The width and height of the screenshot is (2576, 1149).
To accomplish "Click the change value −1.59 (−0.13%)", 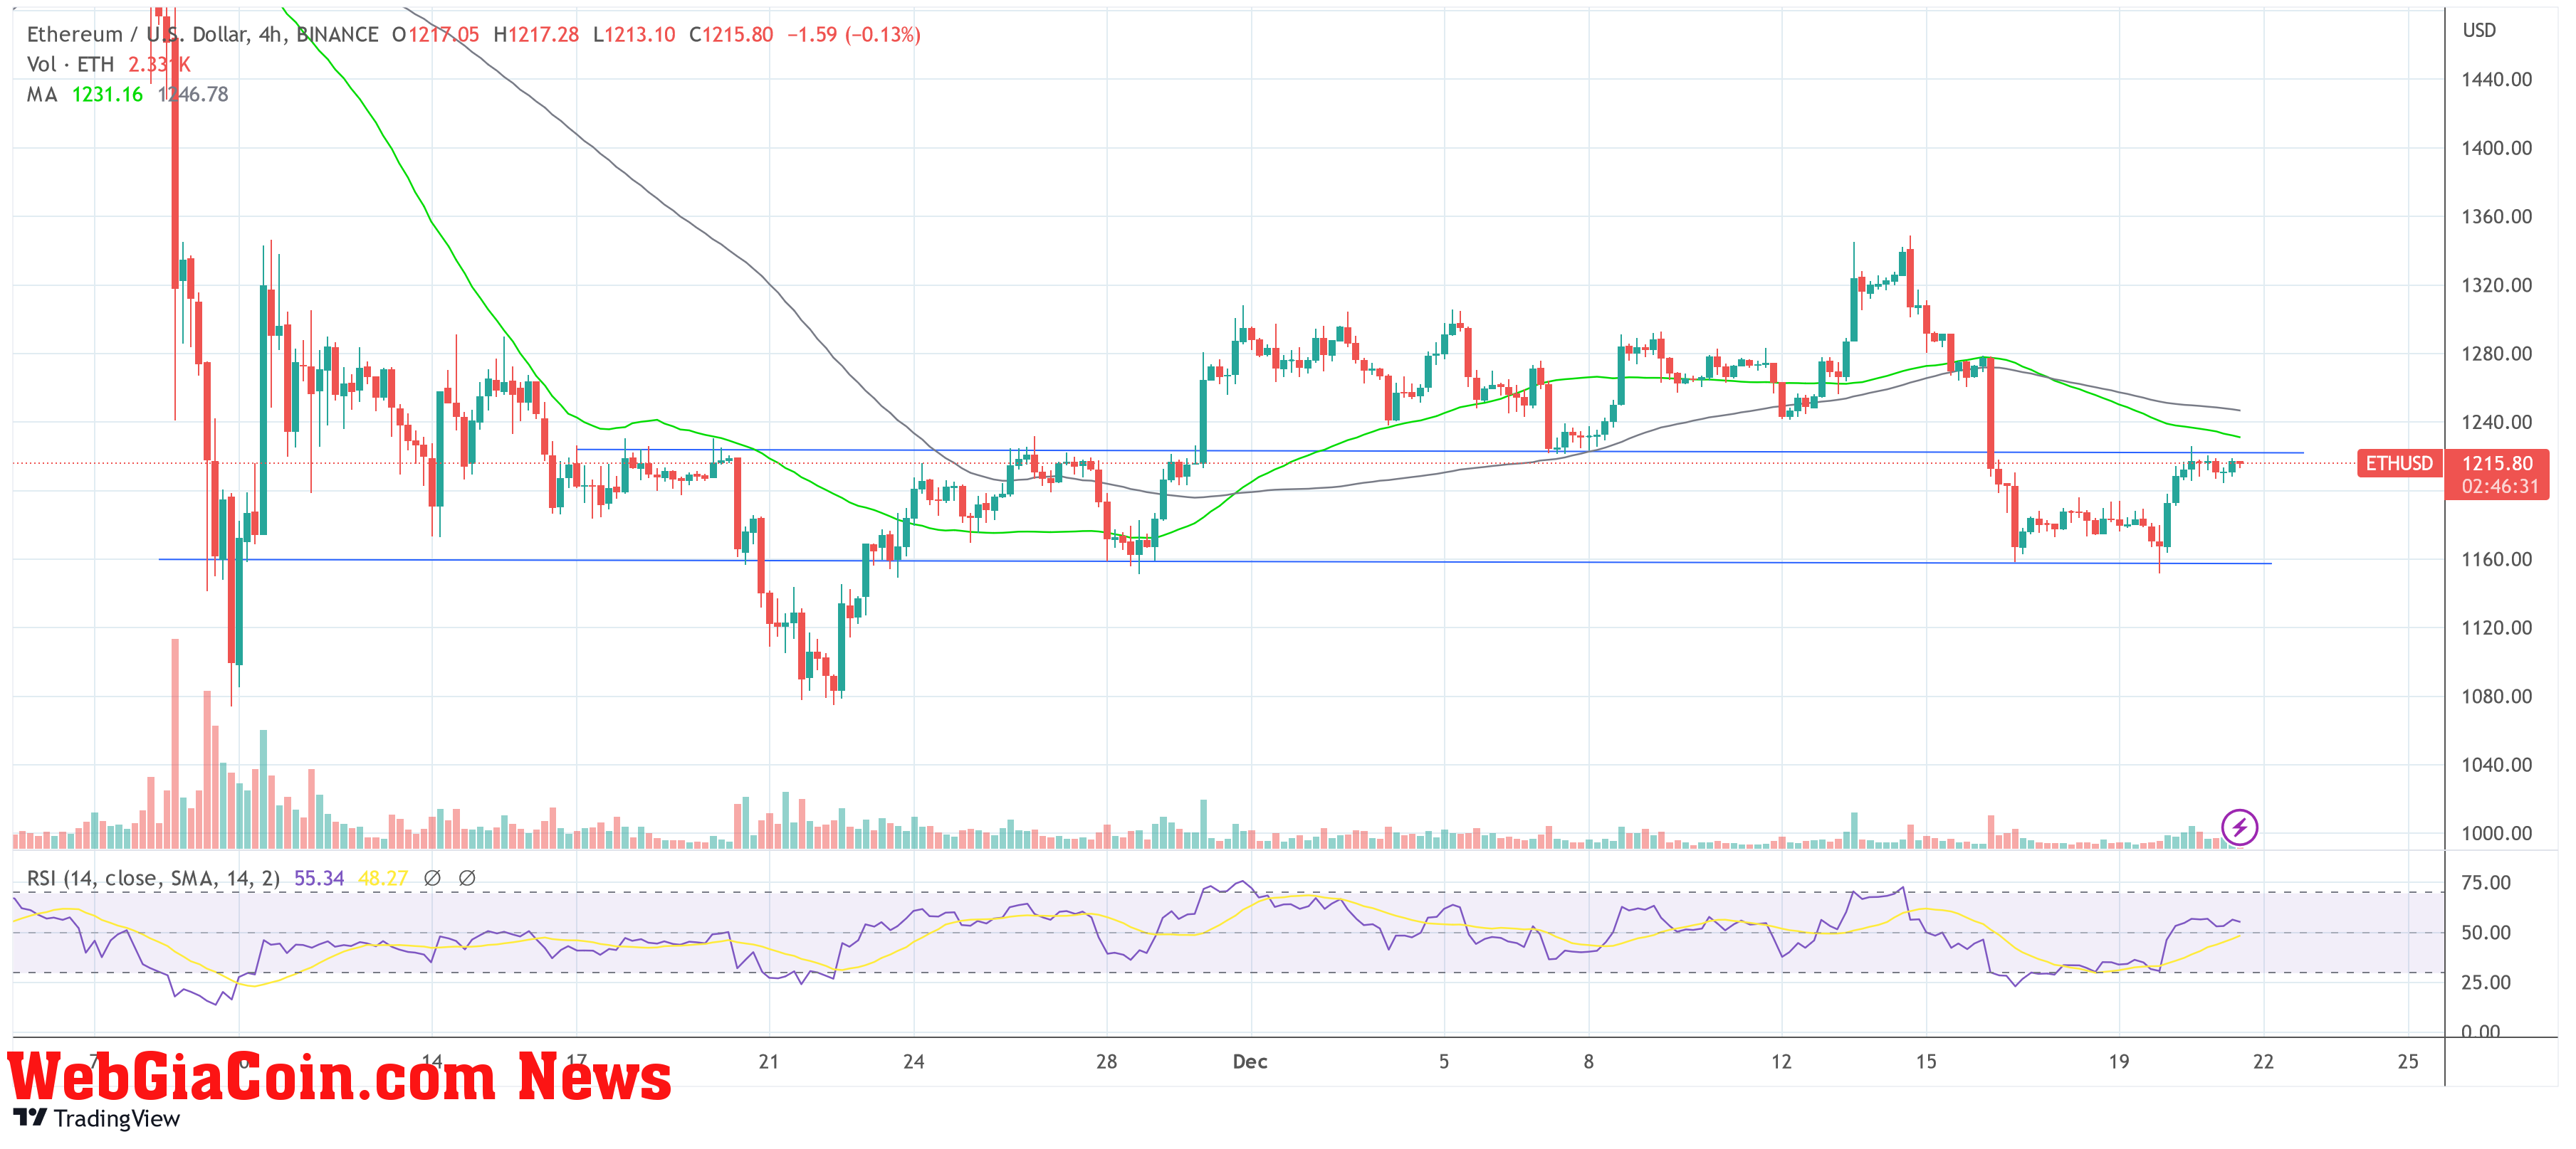I will click(854, 34).
